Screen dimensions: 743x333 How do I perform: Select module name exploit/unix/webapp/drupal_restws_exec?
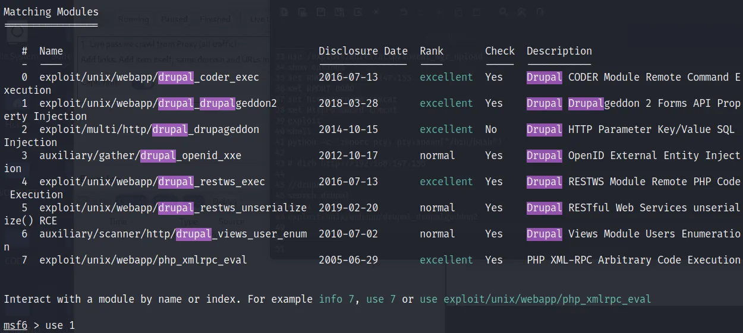click(152, 182)
